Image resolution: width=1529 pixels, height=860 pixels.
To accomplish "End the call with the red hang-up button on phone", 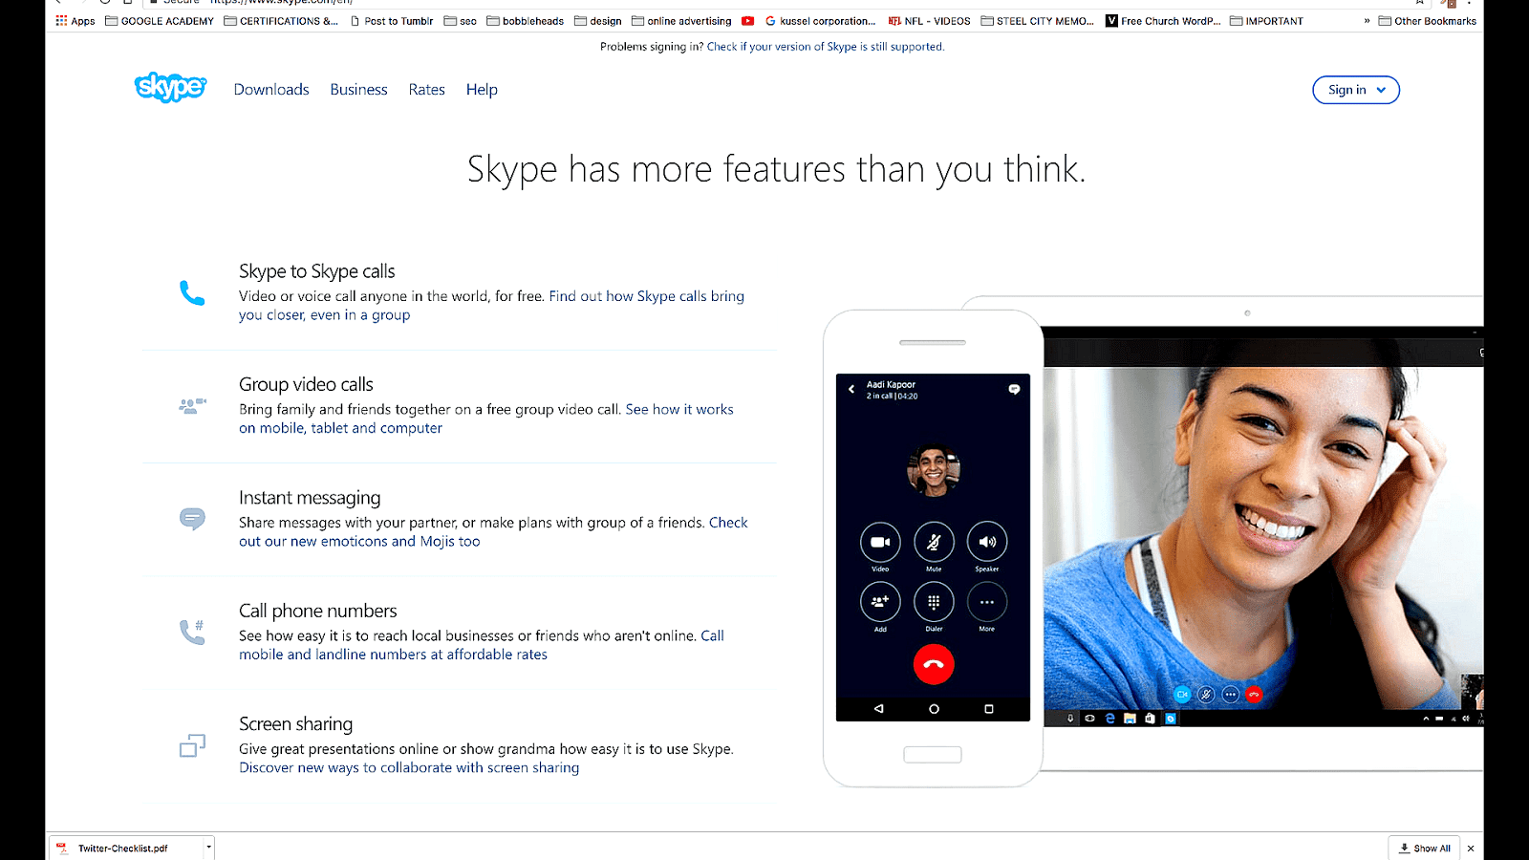I will pos(934,664).
